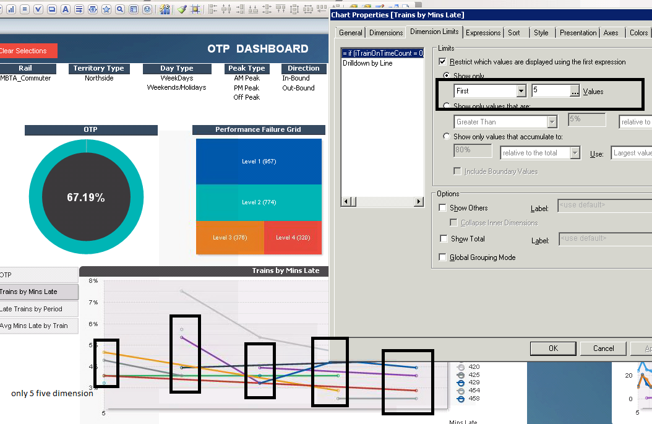
Task: Click the align top toolbar icon
Action: [281, 9]
